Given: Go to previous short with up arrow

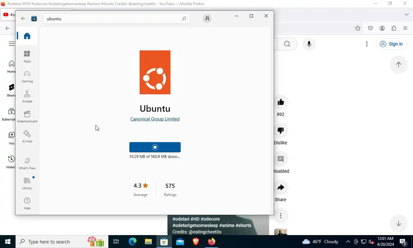Looking at the screenshot, I should (x=398, y=64).
